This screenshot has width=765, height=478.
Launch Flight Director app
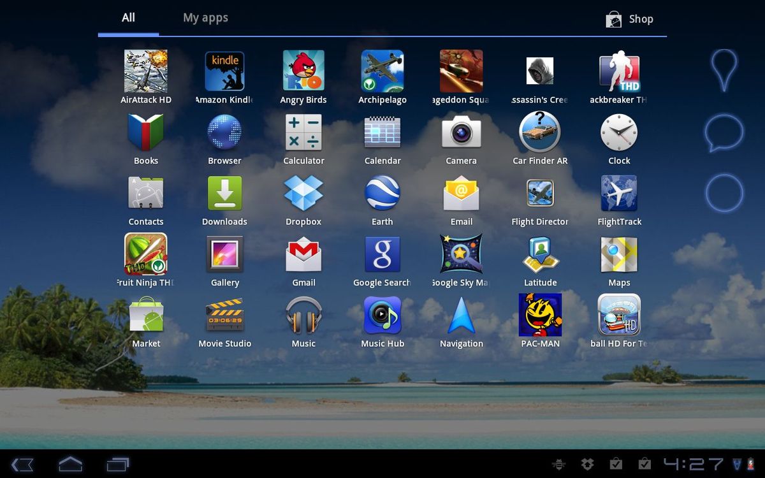tap(540, 193)
